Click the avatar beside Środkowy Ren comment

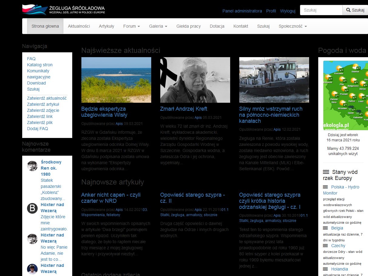coord(32,166)
